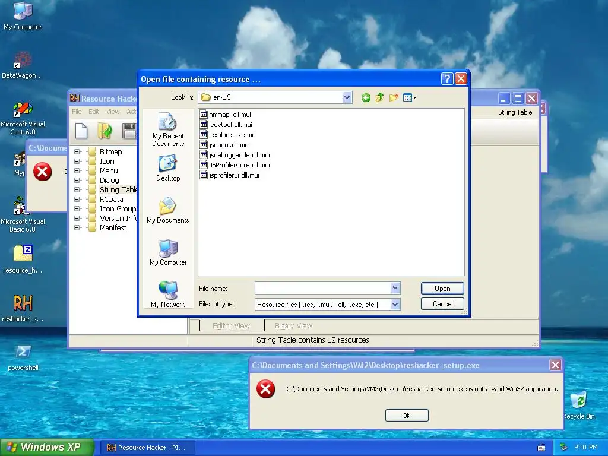Expand the String Table tree node
Image resolution: width=608 pixels, height=456 pixels.
pyautogui.click(x=77, y=189)
